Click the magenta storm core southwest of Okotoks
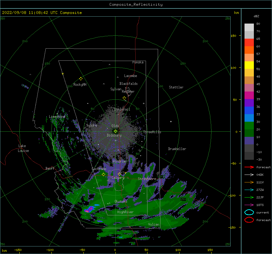 pos(90,209)
